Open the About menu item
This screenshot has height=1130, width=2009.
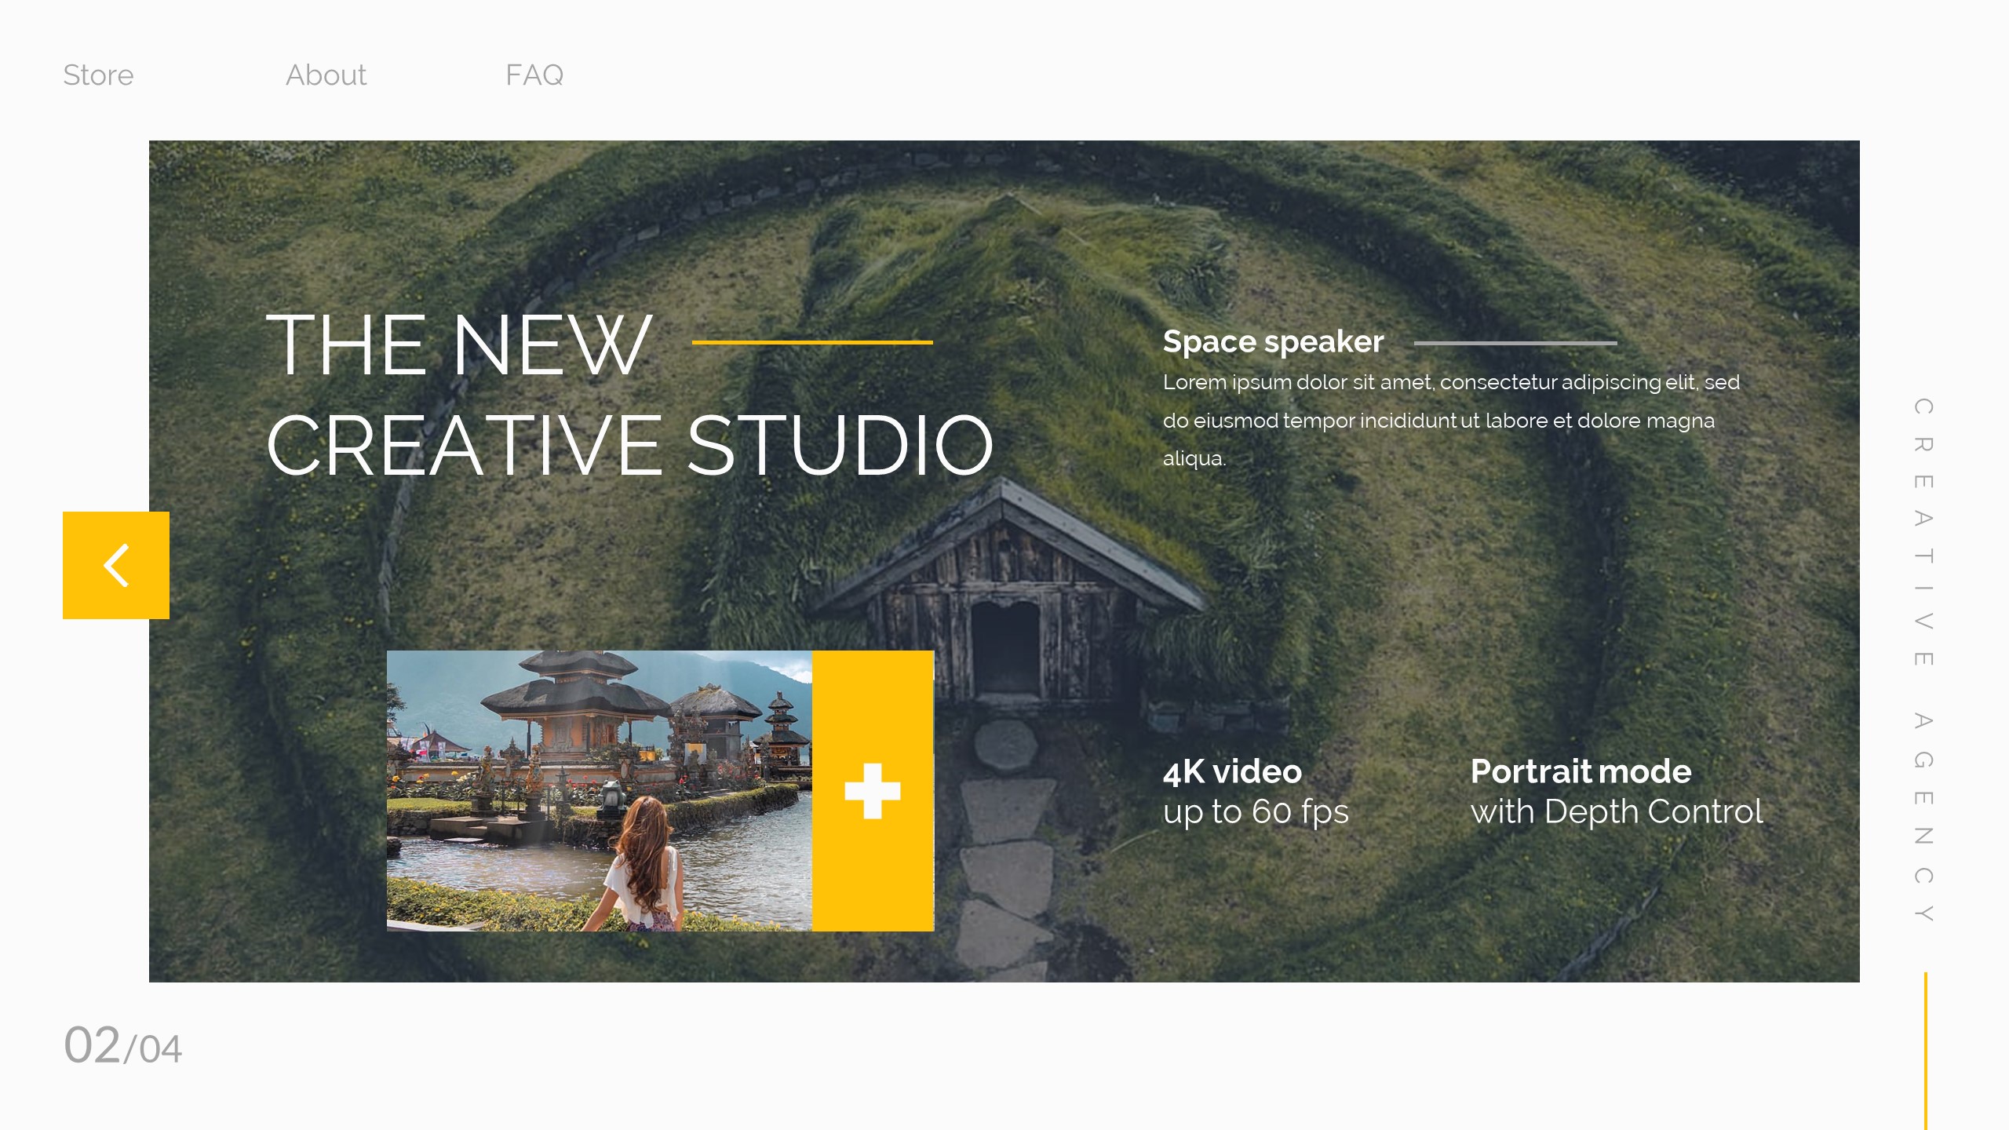pos(326,75)
